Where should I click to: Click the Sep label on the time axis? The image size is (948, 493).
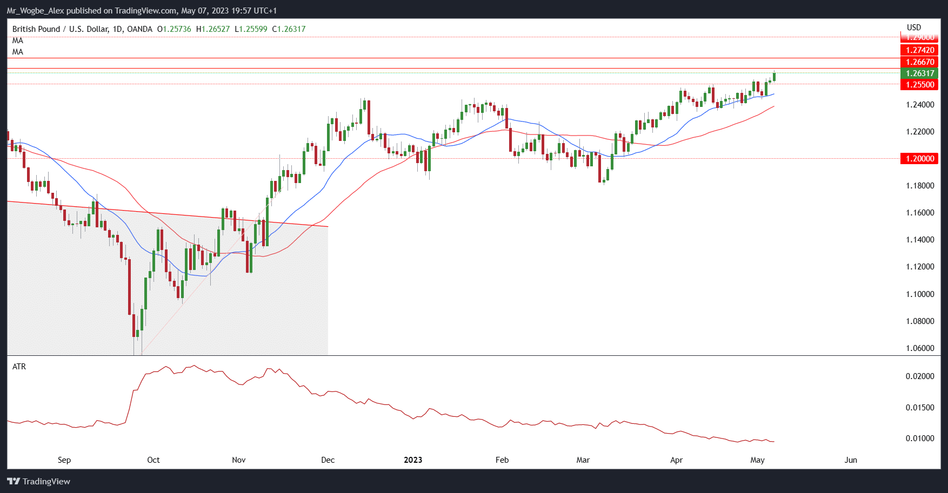coord(64,460)
